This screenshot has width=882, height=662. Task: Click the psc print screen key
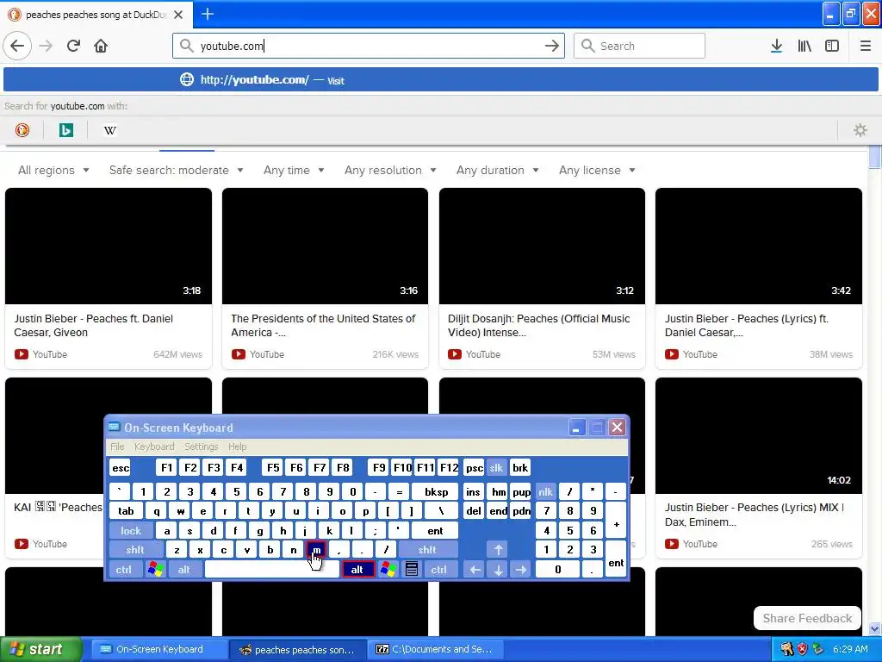pos(475,468)
